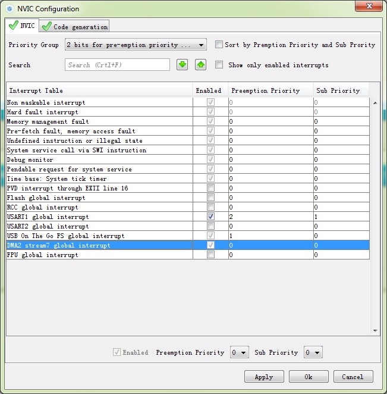Click the table scrollbar down arrow
Image resolution: width=387 pixels, height=394 pixels.
(x=375, y=331)
